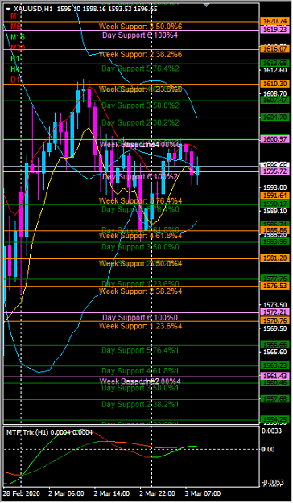Select the M30 timeframe label

coord(18,47)
